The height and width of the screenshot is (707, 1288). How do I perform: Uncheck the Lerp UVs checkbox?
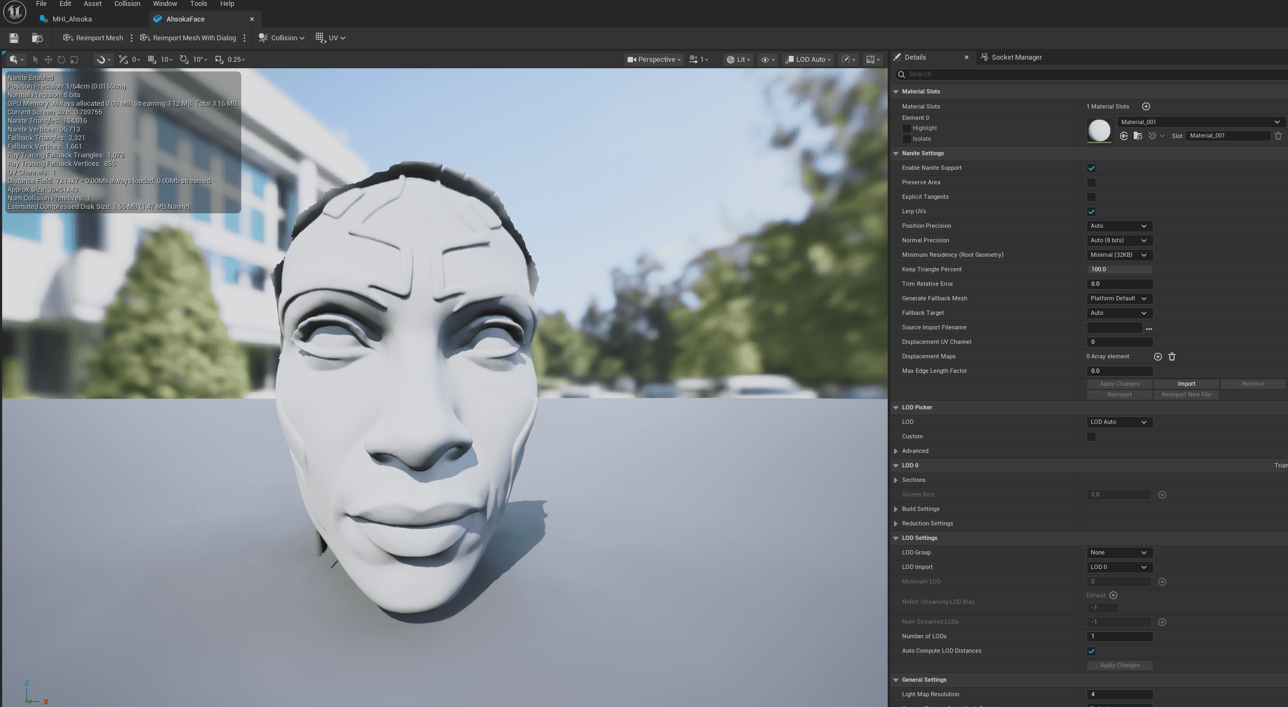coord(1091,212)
